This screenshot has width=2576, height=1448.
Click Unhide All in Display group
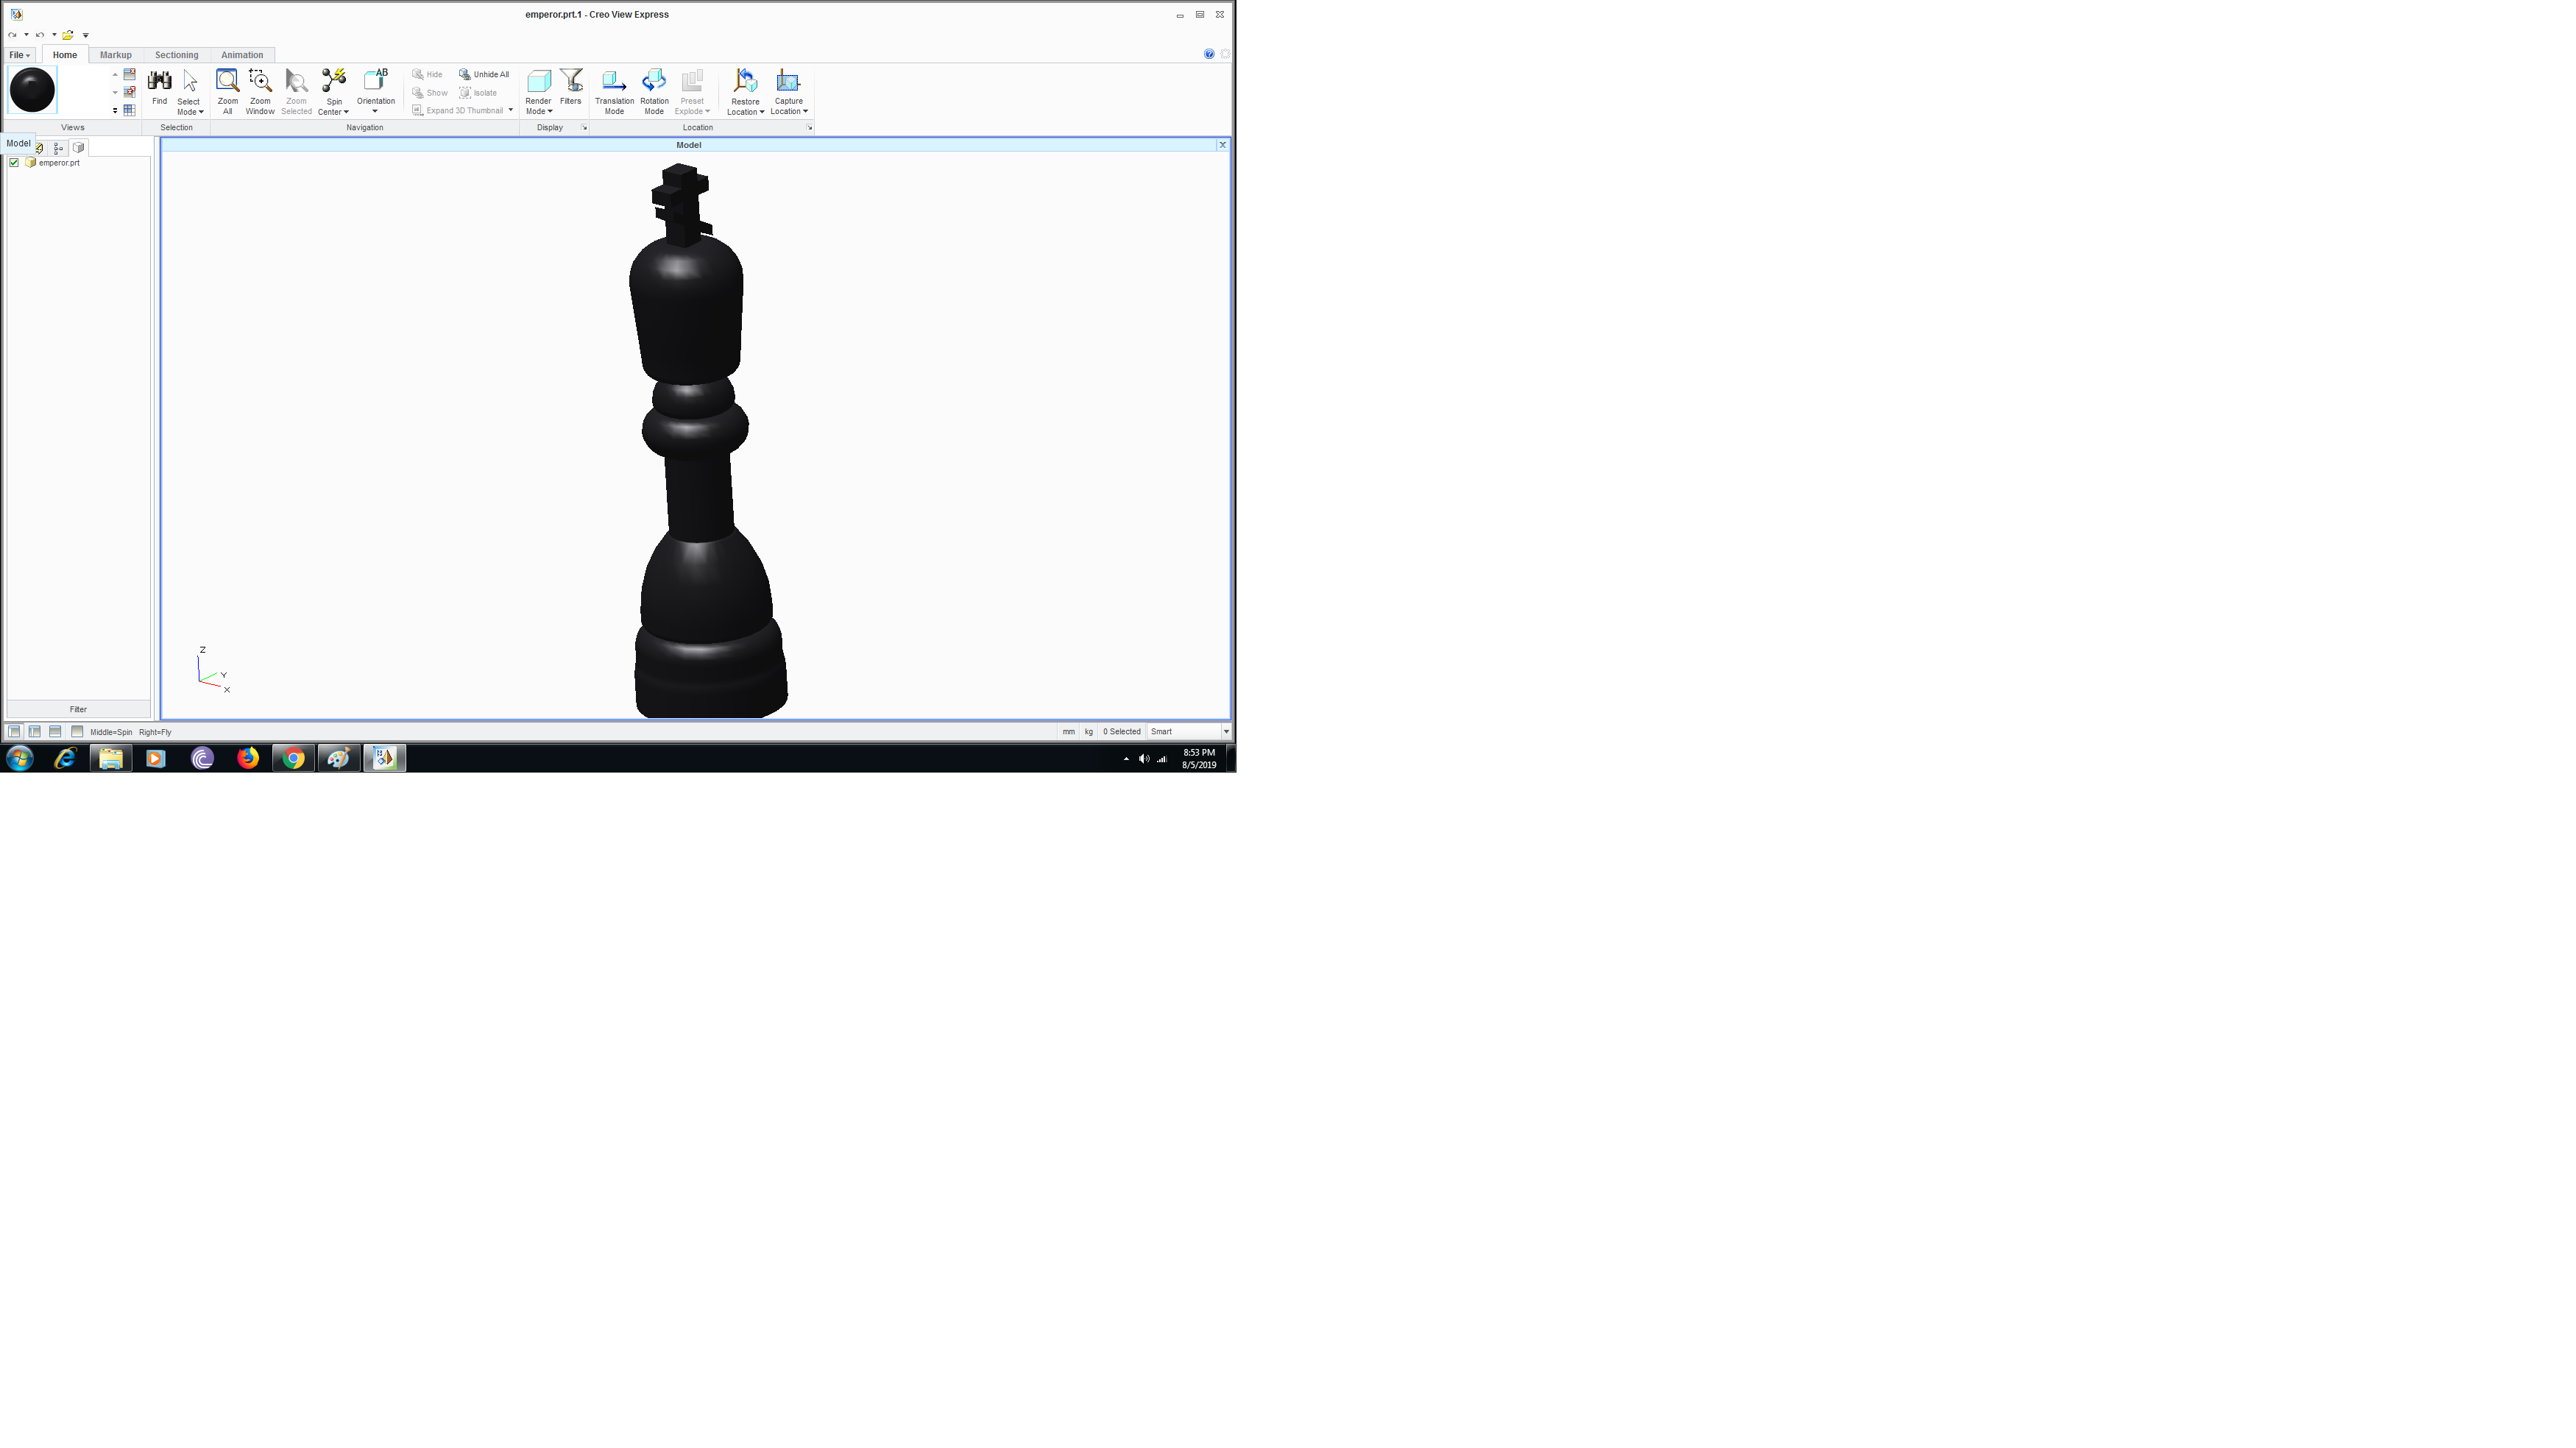point(484,74)
